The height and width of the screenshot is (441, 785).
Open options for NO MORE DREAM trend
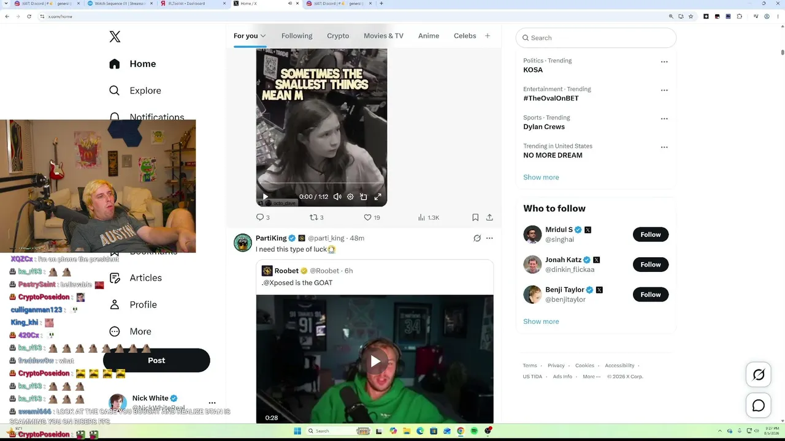[x=664, y=147]
